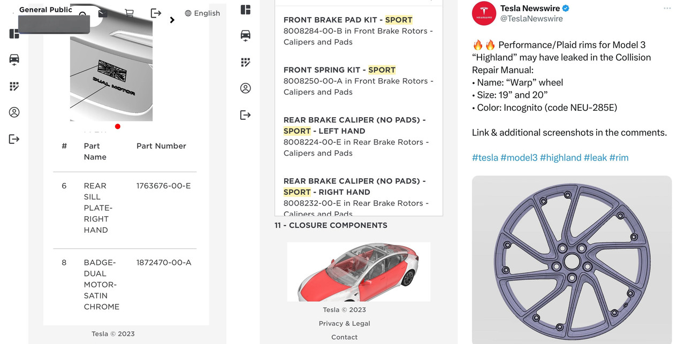The image size is (685, 344).
Task: Open the tweet options three-dot menu
Action: pyautogui.click(x=667, y=9)
